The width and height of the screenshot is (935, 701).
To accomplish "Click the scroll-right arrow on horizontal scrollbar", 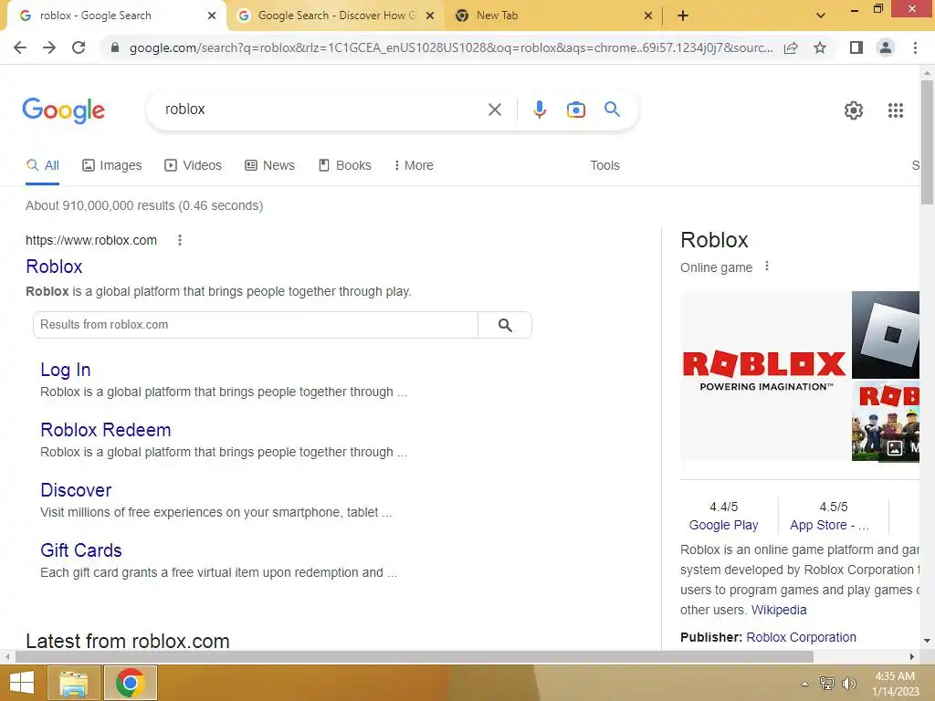I will [912, 657].
